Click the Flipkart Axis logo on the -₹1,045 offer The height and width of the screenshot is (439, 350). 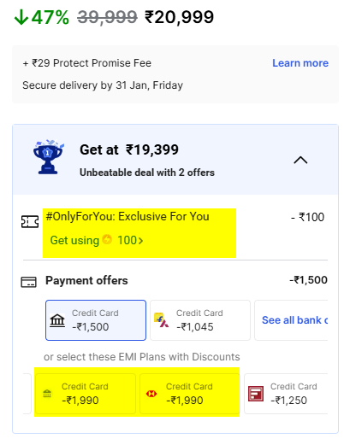tap(161, 320)
